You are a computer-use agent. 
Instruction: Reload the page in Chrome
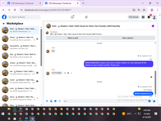[15, 10]
